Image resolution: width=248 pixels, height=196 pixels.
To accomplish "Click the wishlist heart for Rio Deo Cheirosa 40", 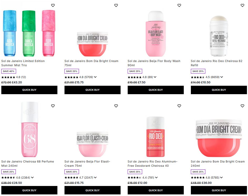I will coord(179,106).
